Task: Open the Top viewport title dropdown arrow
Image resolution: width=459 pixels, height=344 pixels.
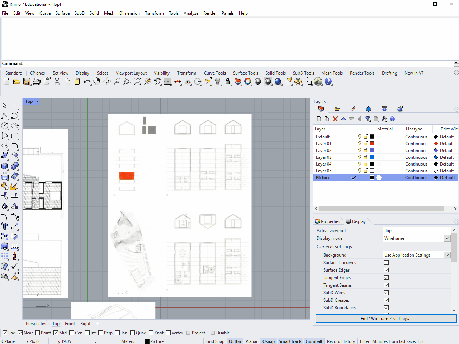Action: tap(37, 101)
